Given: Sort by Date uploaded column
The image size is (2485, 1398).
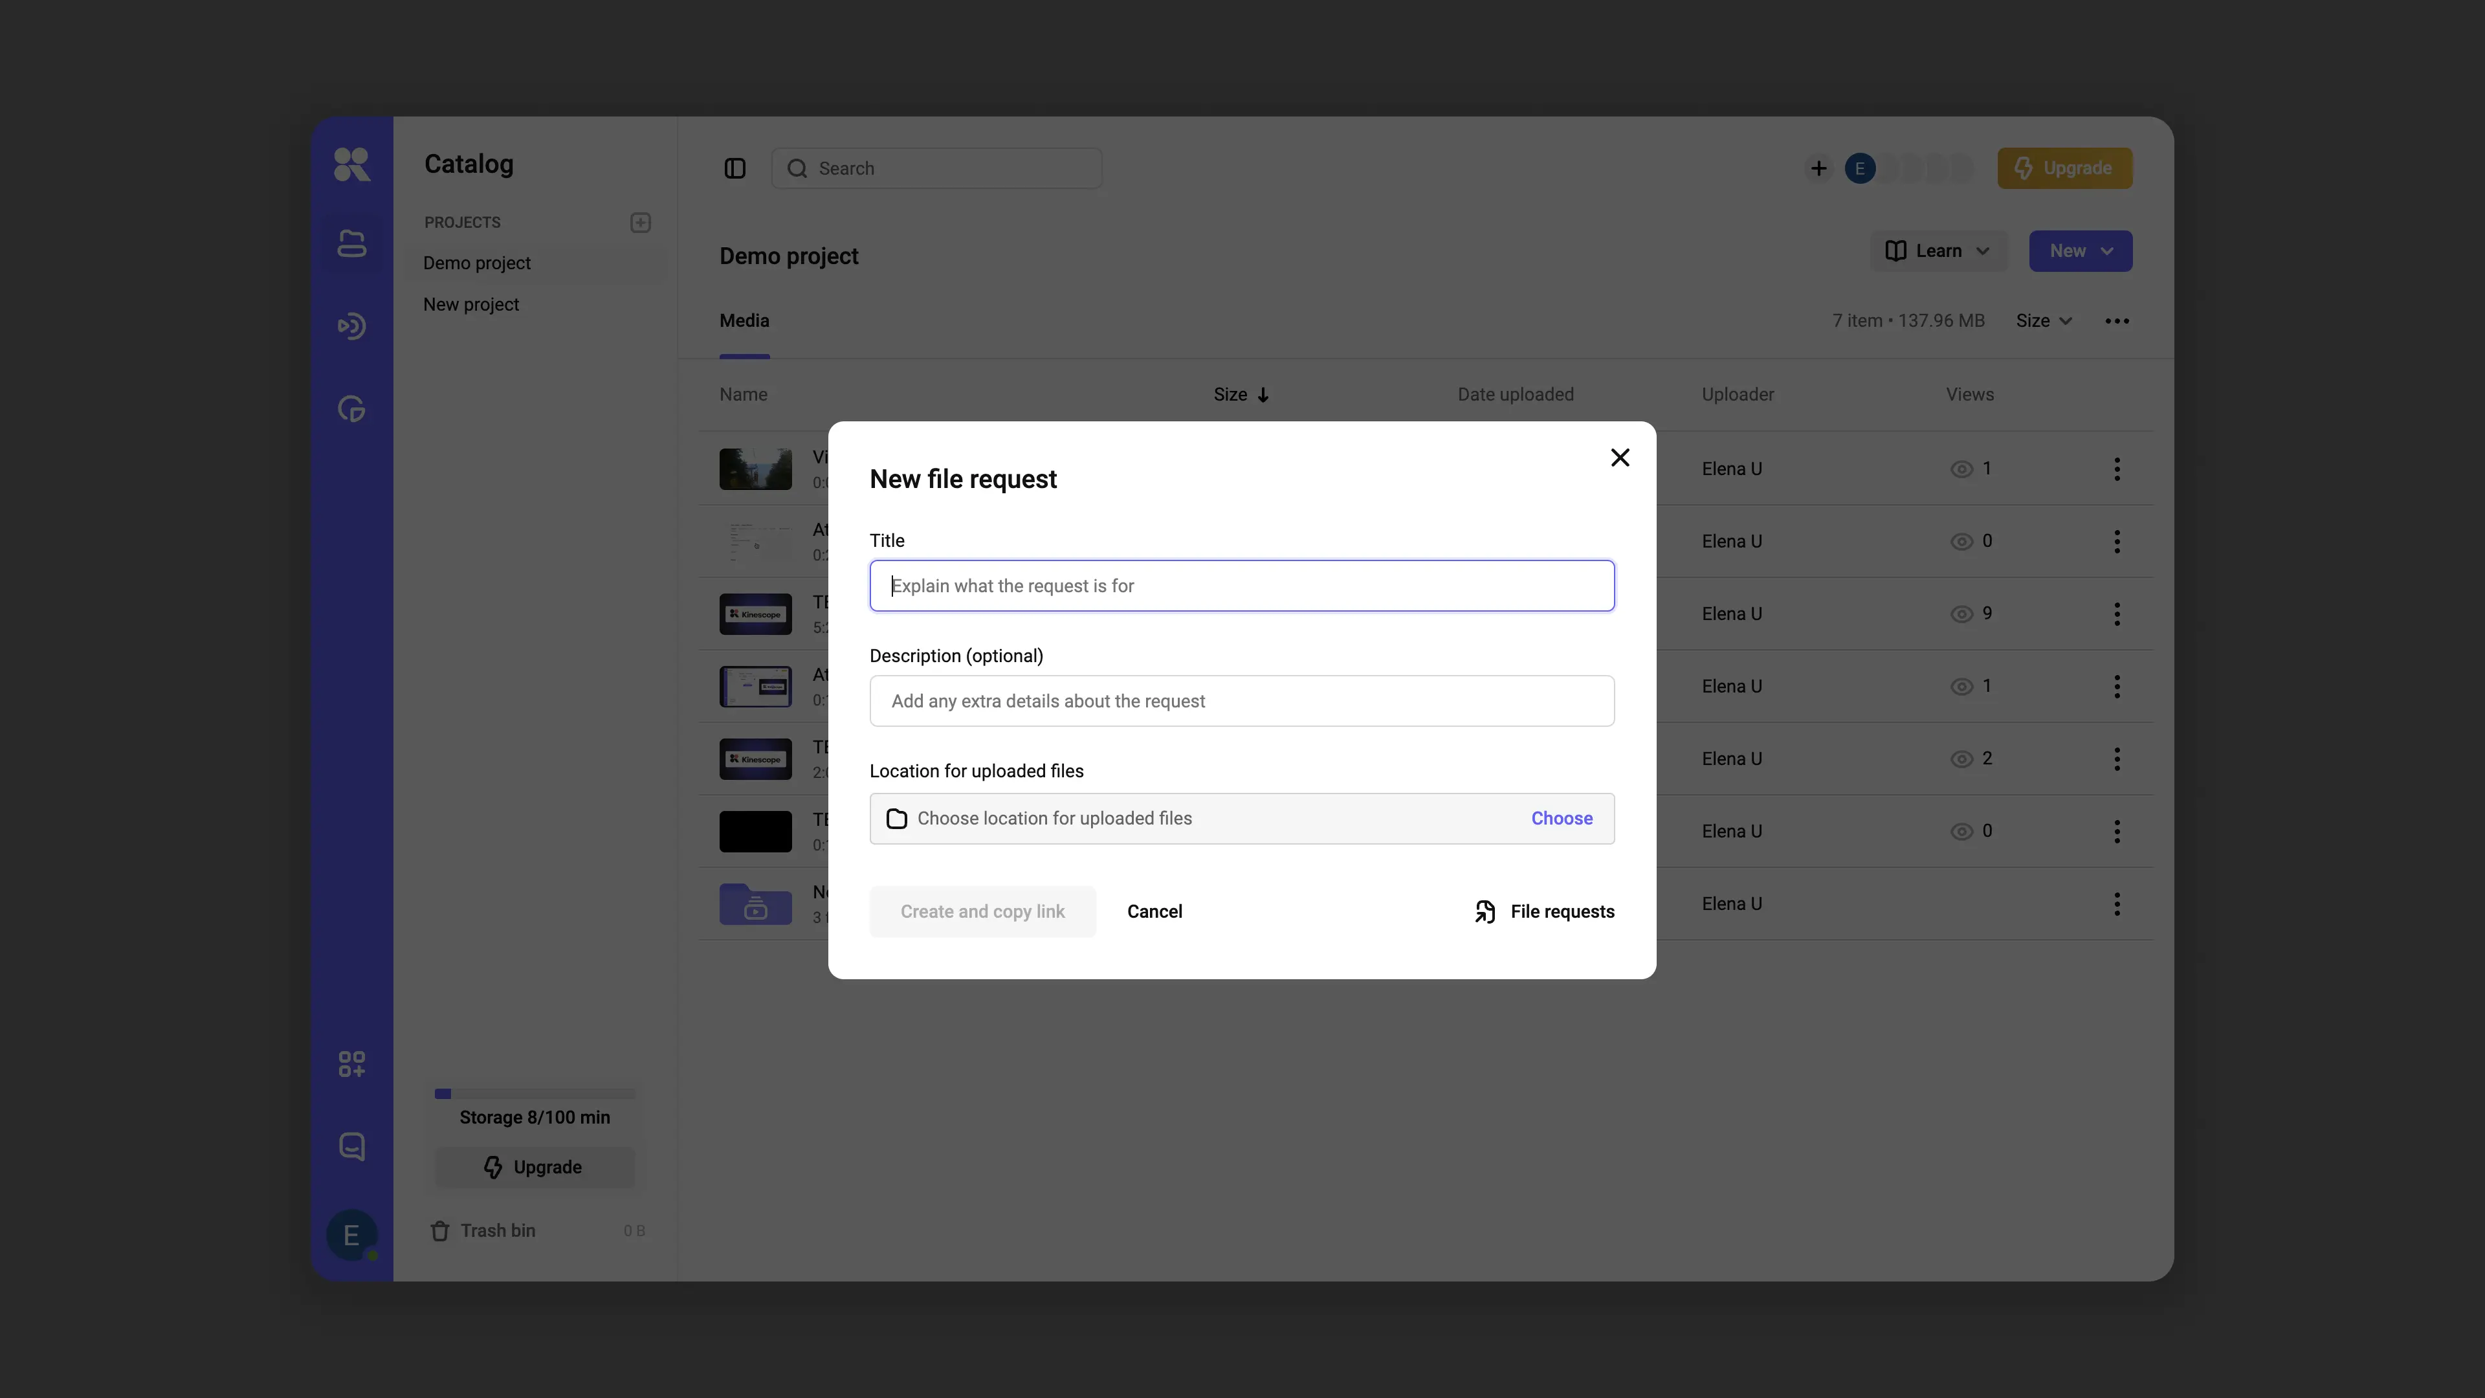Looking at the screenshot, I should click(x=1516, y=395).
